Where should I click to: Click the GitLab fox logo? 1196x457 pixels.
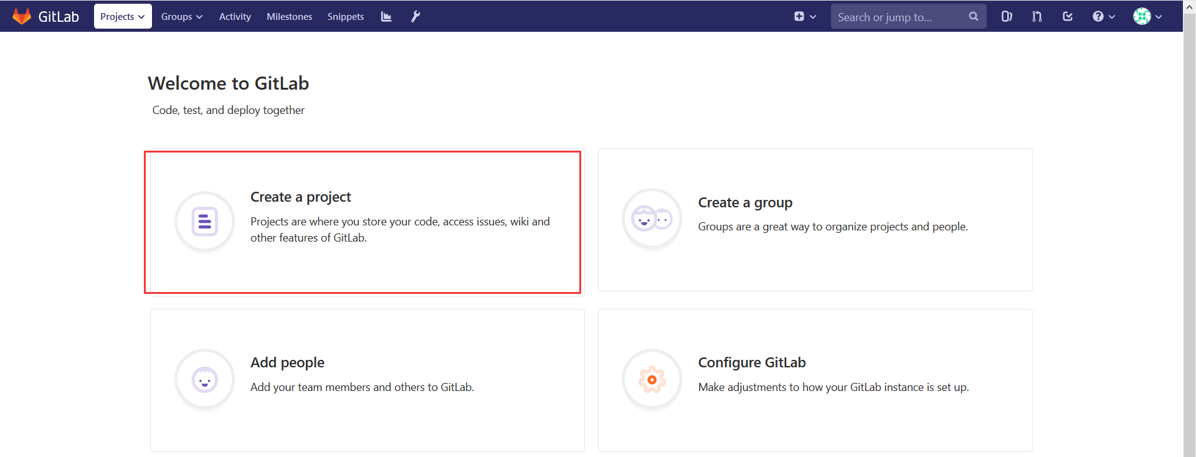[22, 16]
